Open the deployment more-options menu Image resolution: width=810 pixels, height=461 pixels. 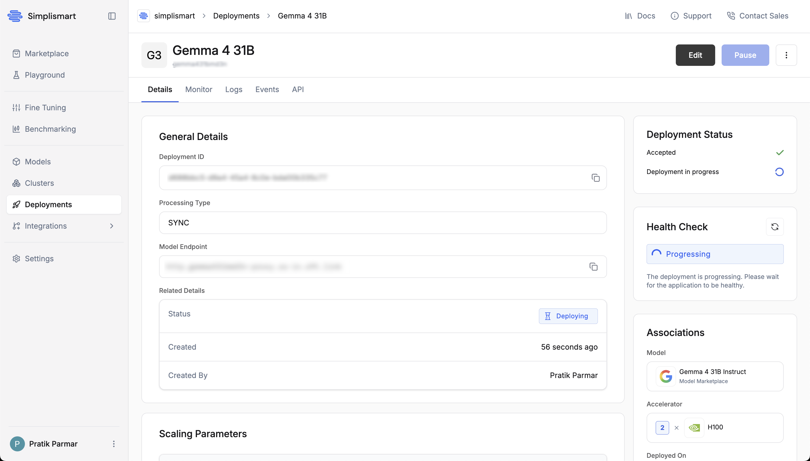(x=786, y=55)
